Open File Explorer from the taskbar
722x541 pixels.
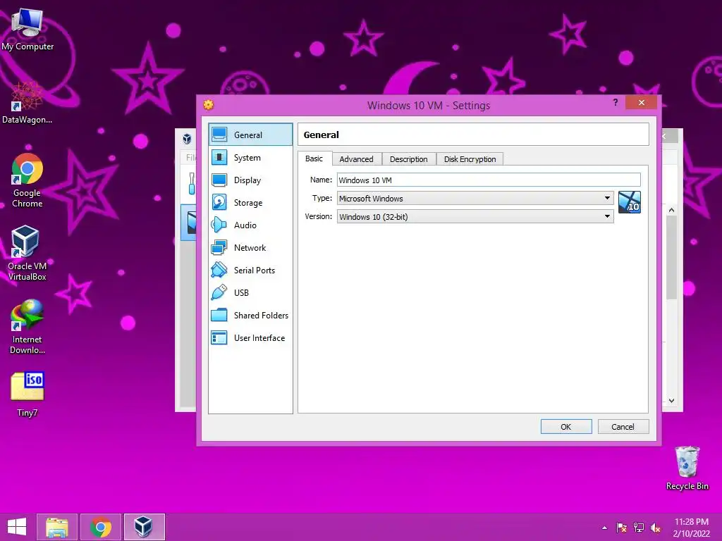[57, 527]
